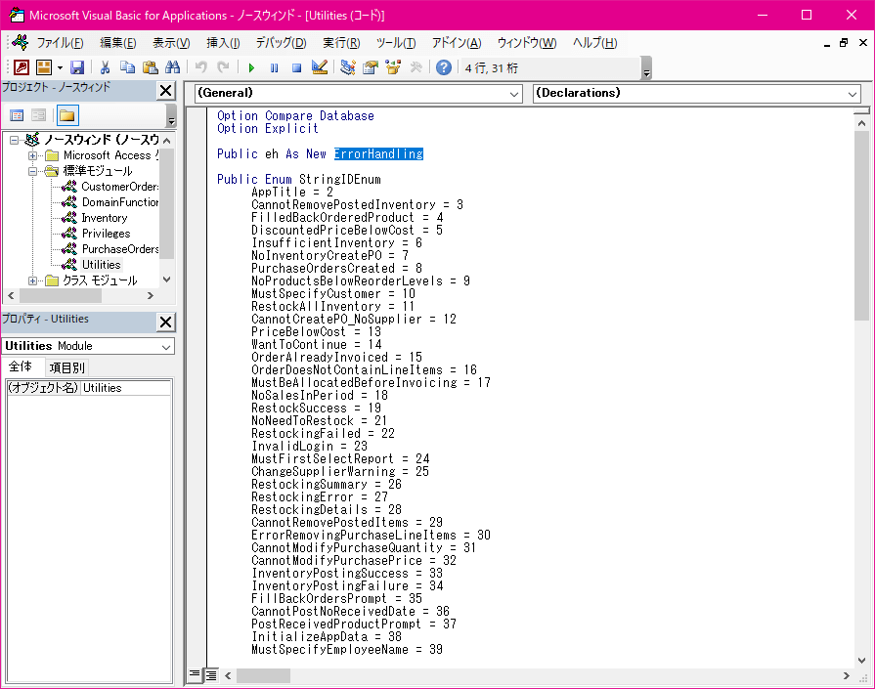The height and width of the screenshot is (689, 875).
Task: Select the 項目別 tab in Properties
Action: coord(67,367)
